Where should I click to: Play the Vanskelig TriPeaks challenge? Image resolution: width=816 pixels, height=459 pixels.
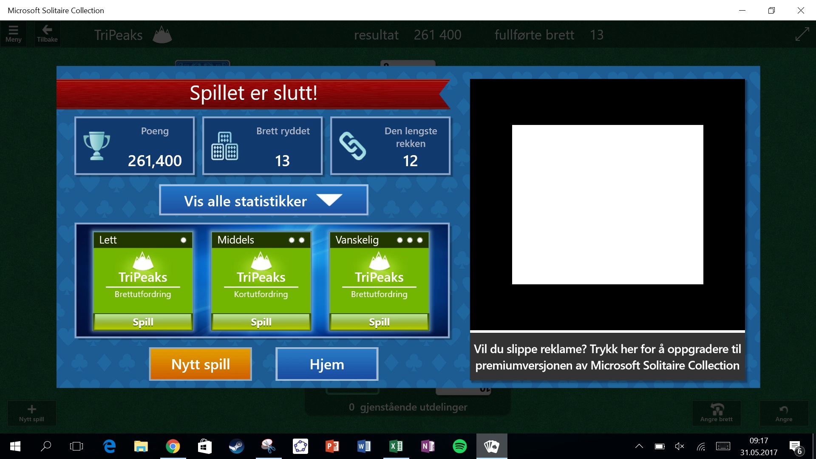coord(379,322)
